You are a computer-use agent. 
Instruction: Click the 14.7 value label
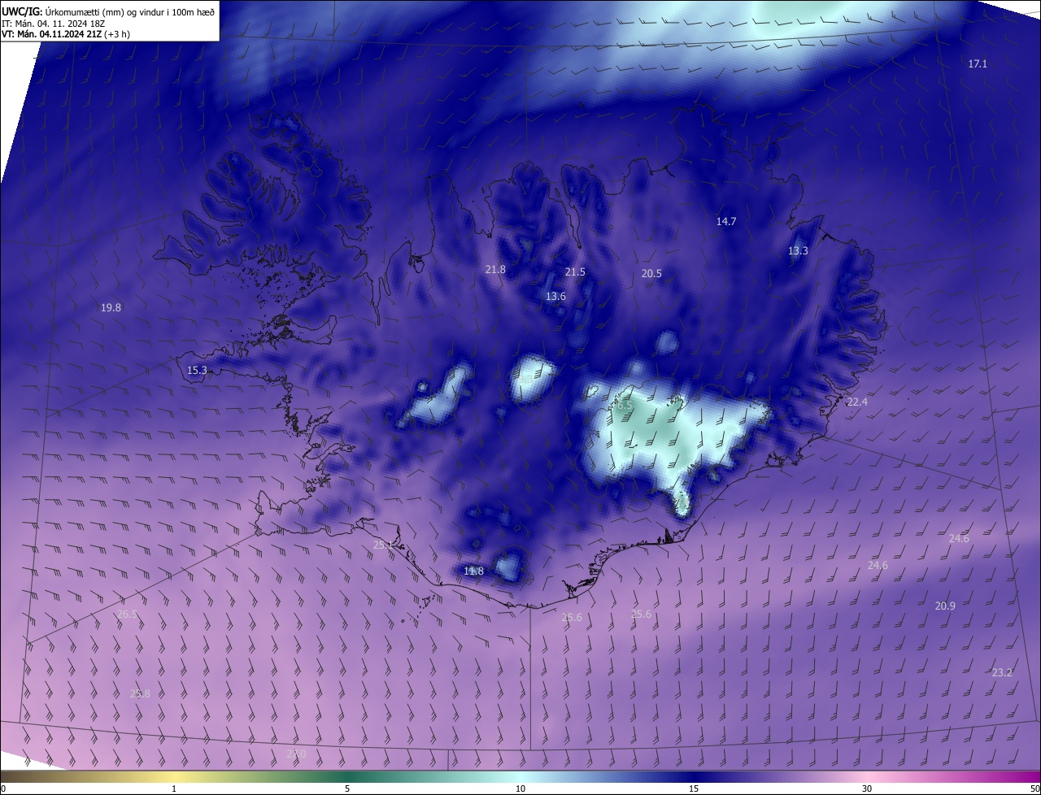coord(726,221)
